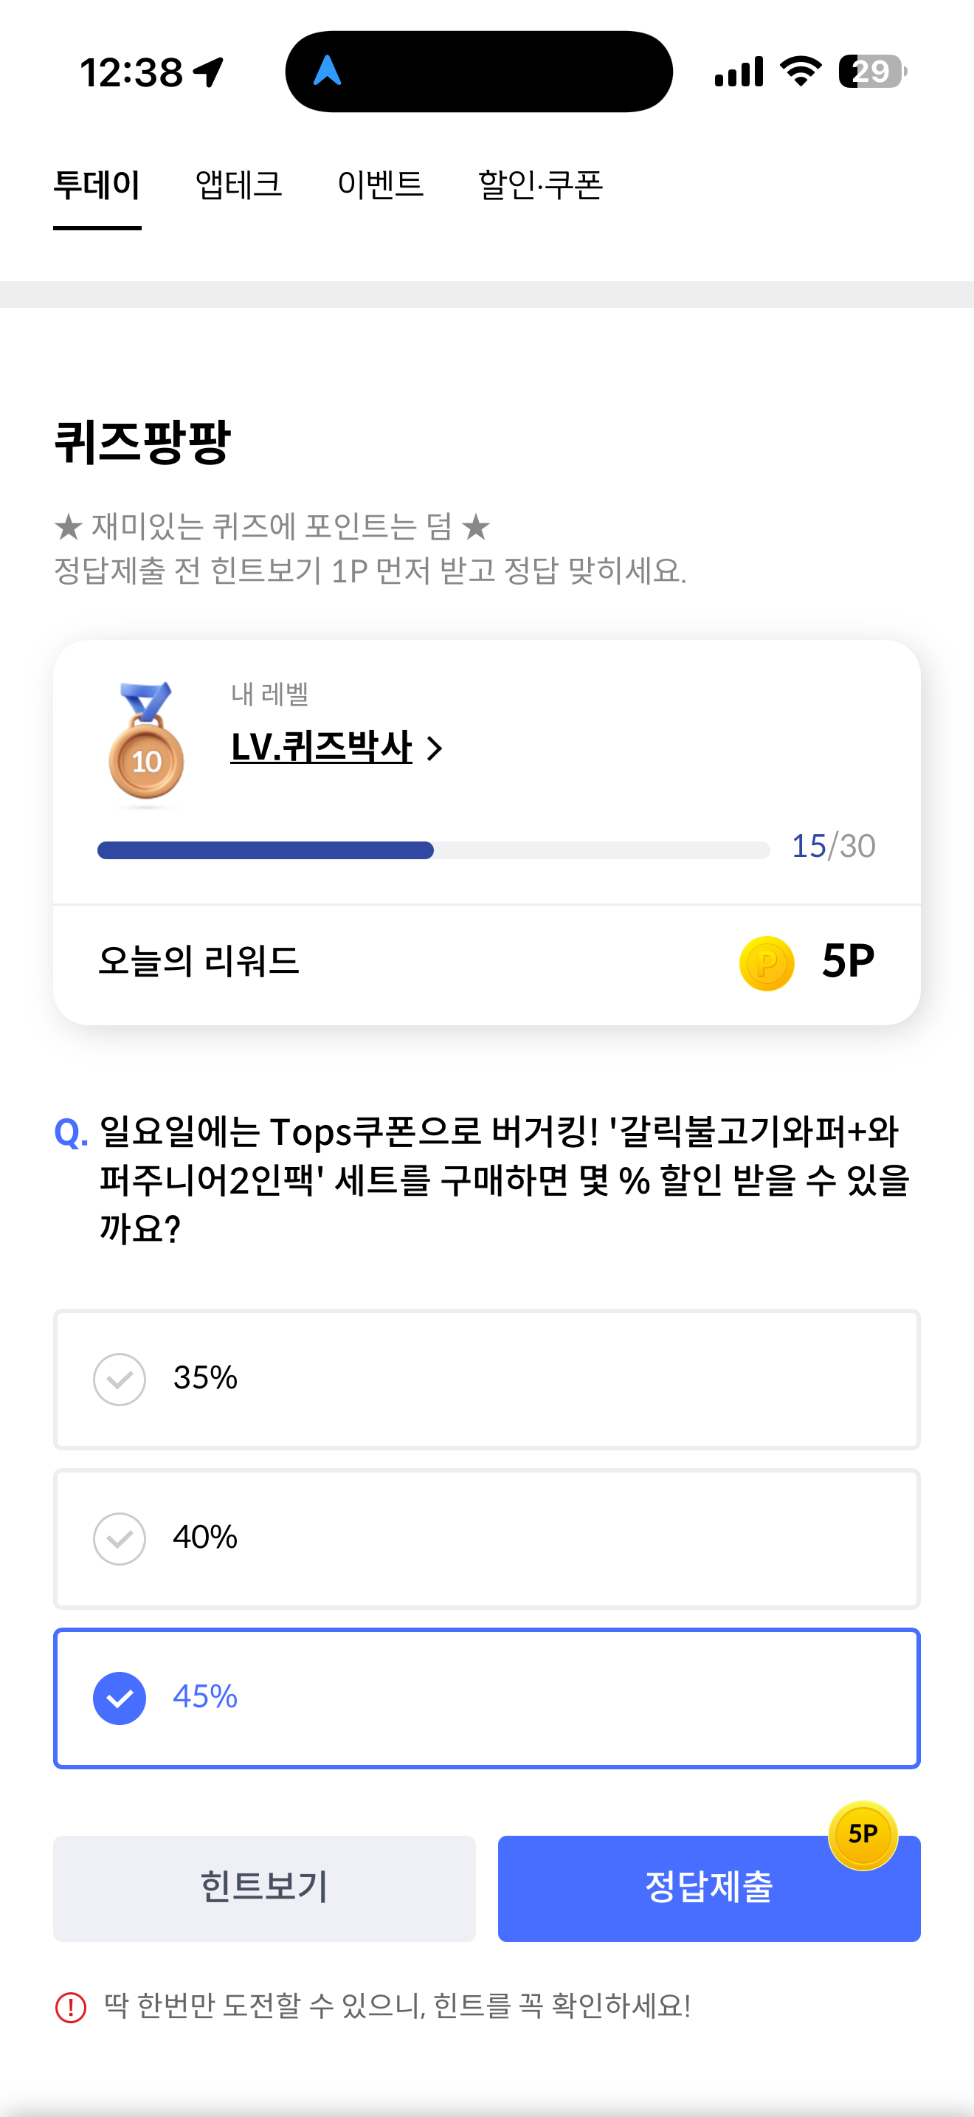The height and width of the screenshot is (2117, 974).
Task: Tap the 15/30 level progress bar
Action: coord(434,850)
